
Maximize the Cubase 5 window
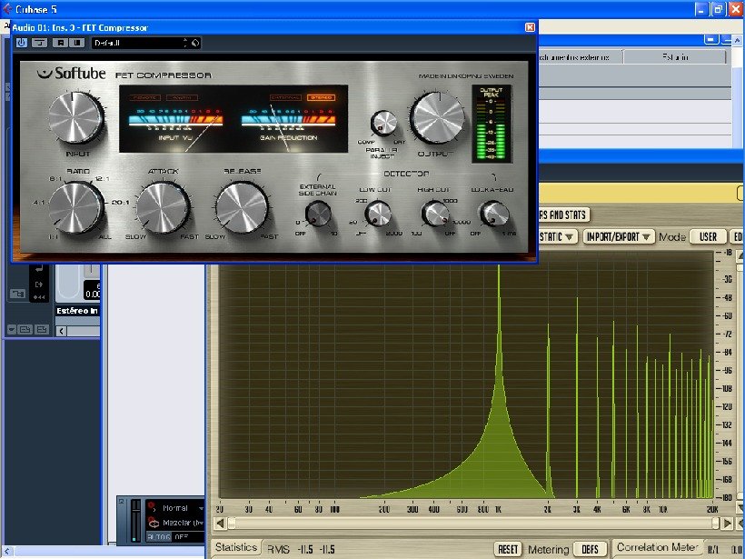(718, 9)
